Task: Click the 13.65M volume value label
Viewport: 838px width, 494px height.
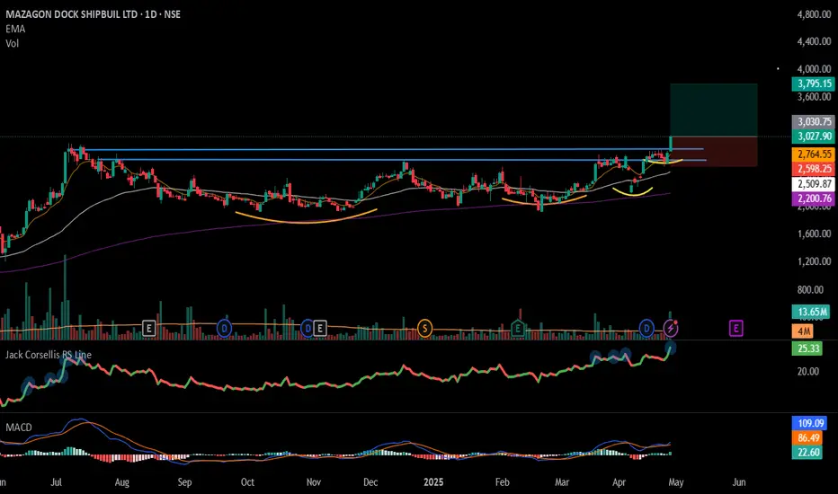Action: (811, 312)
